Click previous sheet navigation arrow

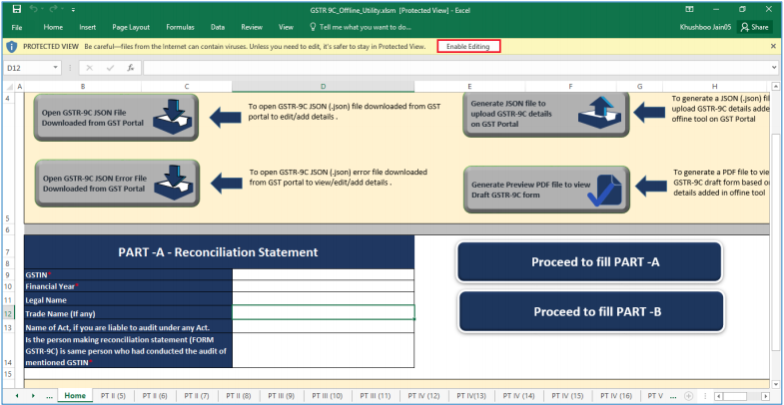tap(17, 395)
